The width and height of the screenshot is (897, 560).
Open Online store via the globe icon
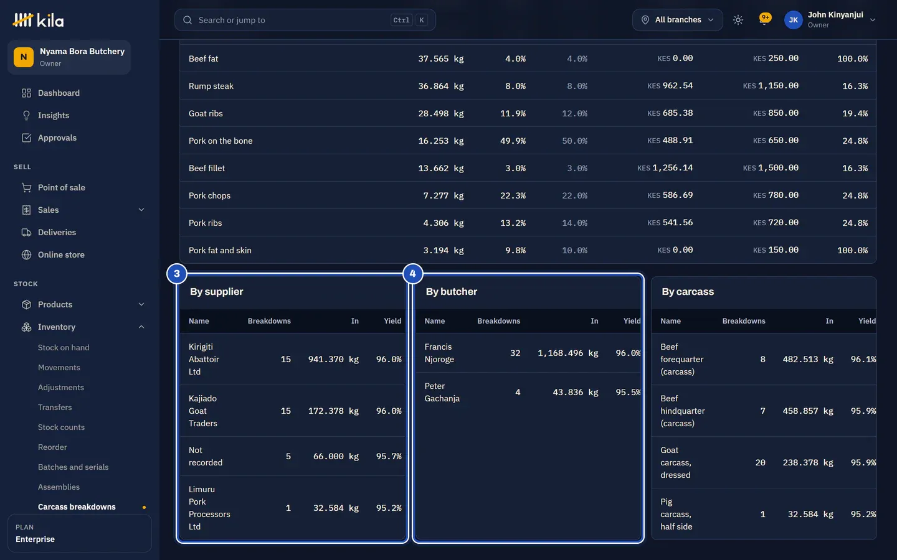(x=26, y=254)
